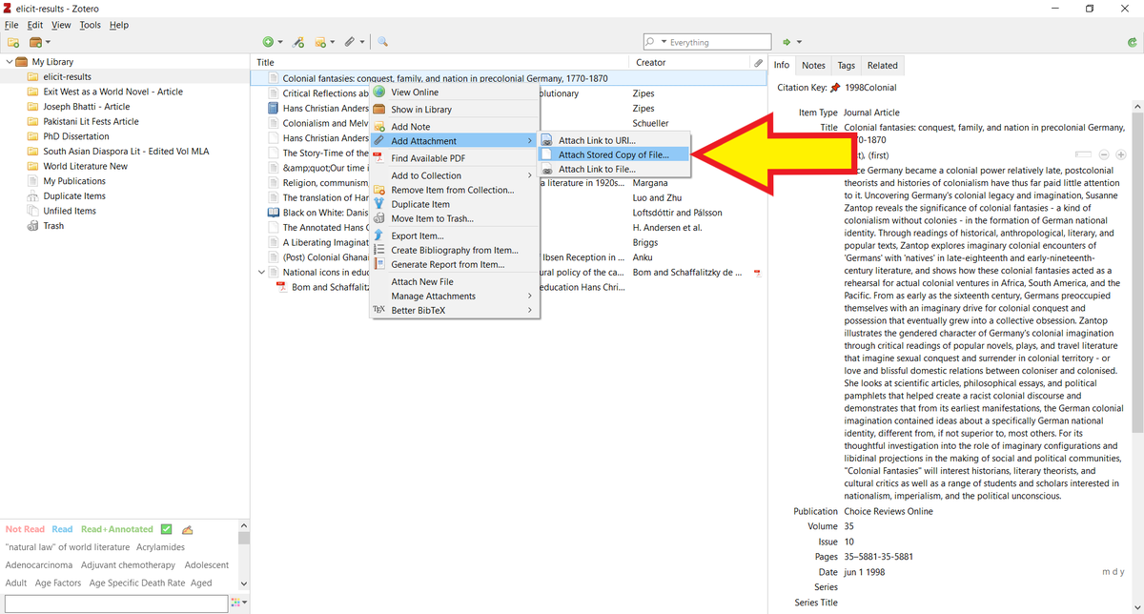Screen dimensions: 1144x614
Task: Click the green checkmark filter in tag selector
Action: (x=166, y=528)
